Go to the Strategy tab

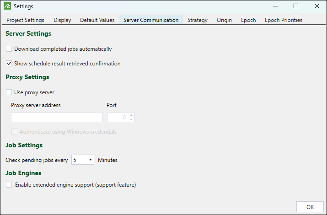[x=198, y=20]
